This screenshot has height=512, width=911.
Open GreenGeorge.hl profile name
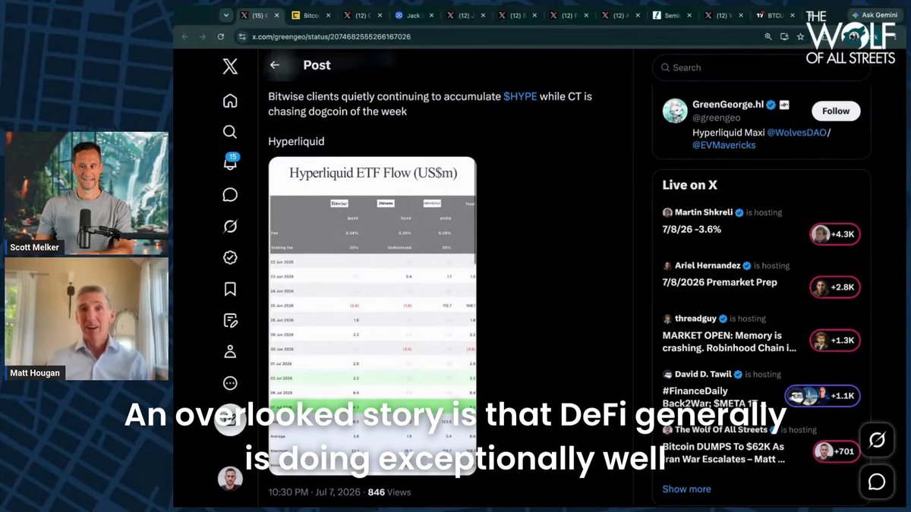pyautogui.click(x=728, y=104)
